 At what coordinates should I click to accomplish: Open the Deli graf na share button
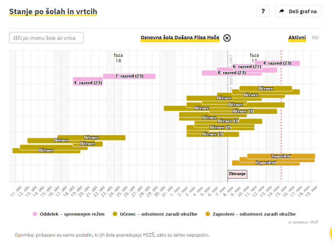click(x=298, y=11)
